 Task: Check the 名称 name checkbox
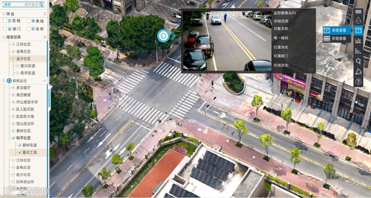[29, 29]
